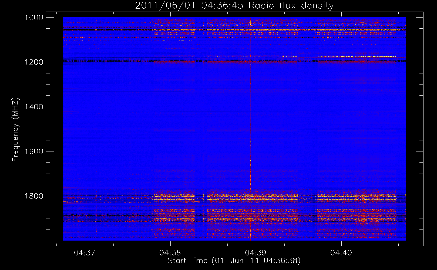437x270 pixels.
Task: Select the "Frequency (MHZ)" axis label
Action: point(16,130)
